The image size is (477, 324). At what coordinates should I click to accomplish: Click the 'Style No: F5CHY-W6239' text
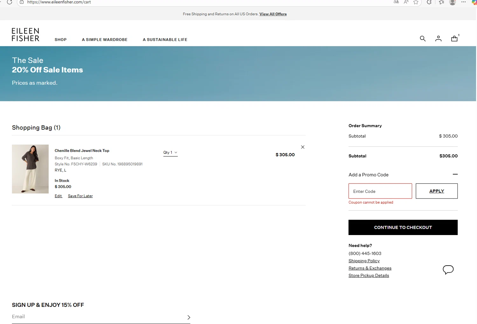pyautogui.click(x=76, y=164)
